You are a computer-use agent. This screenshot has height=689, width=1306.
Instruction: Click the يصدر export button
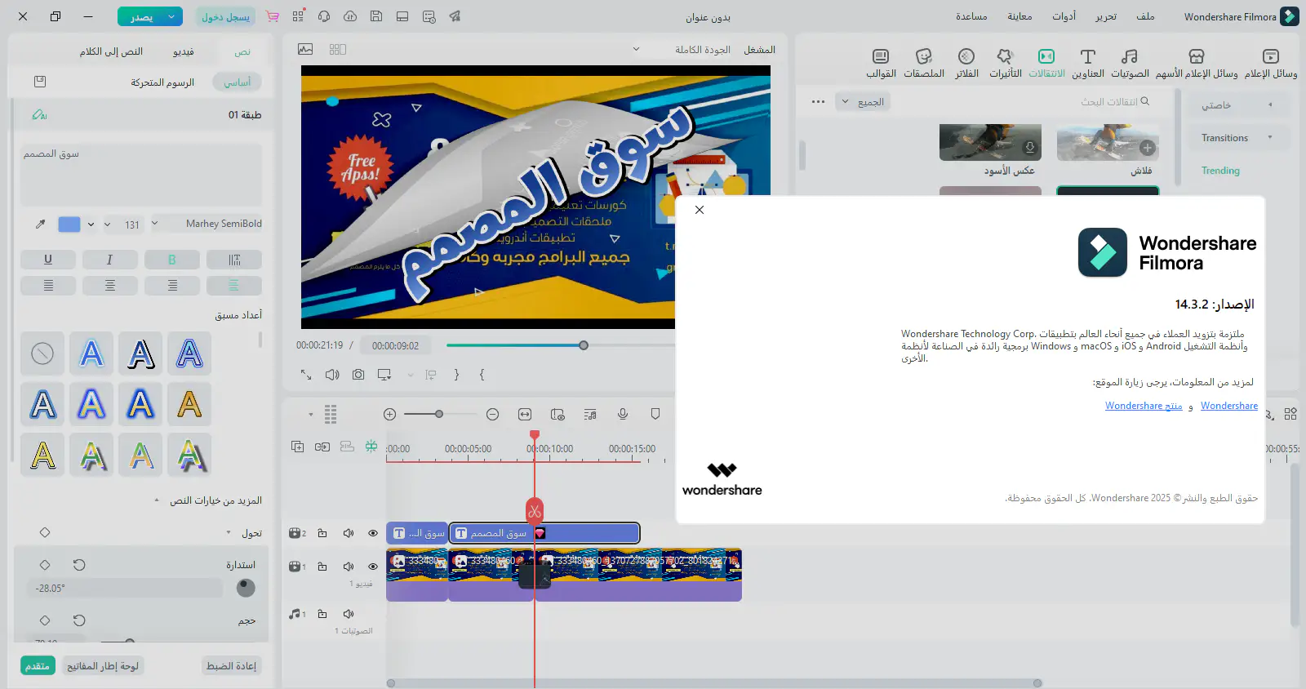[x=141, y=16]
